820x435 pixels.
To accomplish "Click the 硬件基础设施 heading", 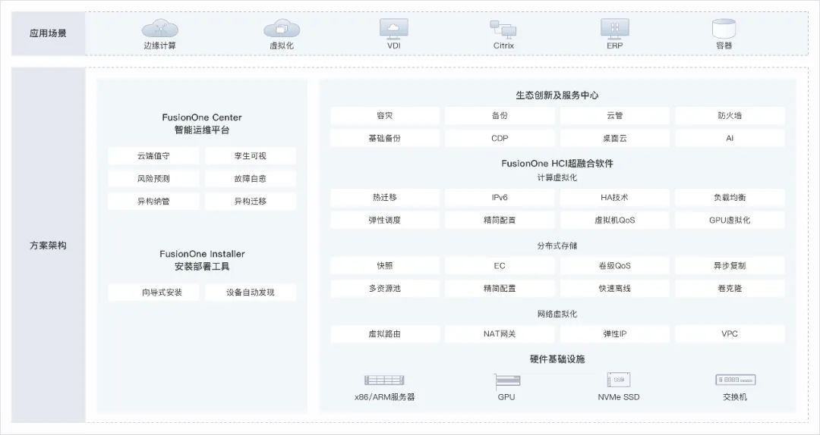I will pyautogui.click(x=557, y=359).
